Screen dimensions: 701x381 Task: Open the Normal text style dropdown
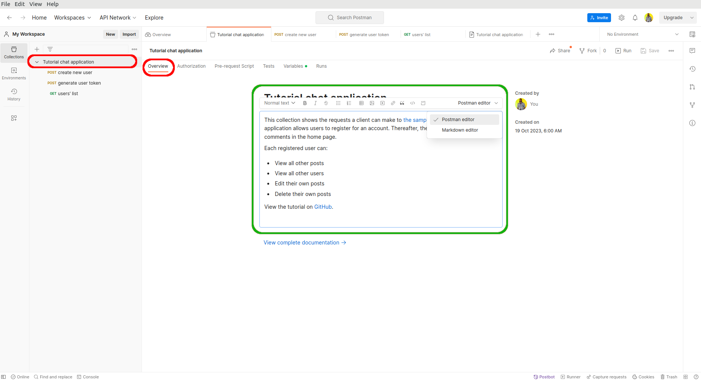(280, 103)
